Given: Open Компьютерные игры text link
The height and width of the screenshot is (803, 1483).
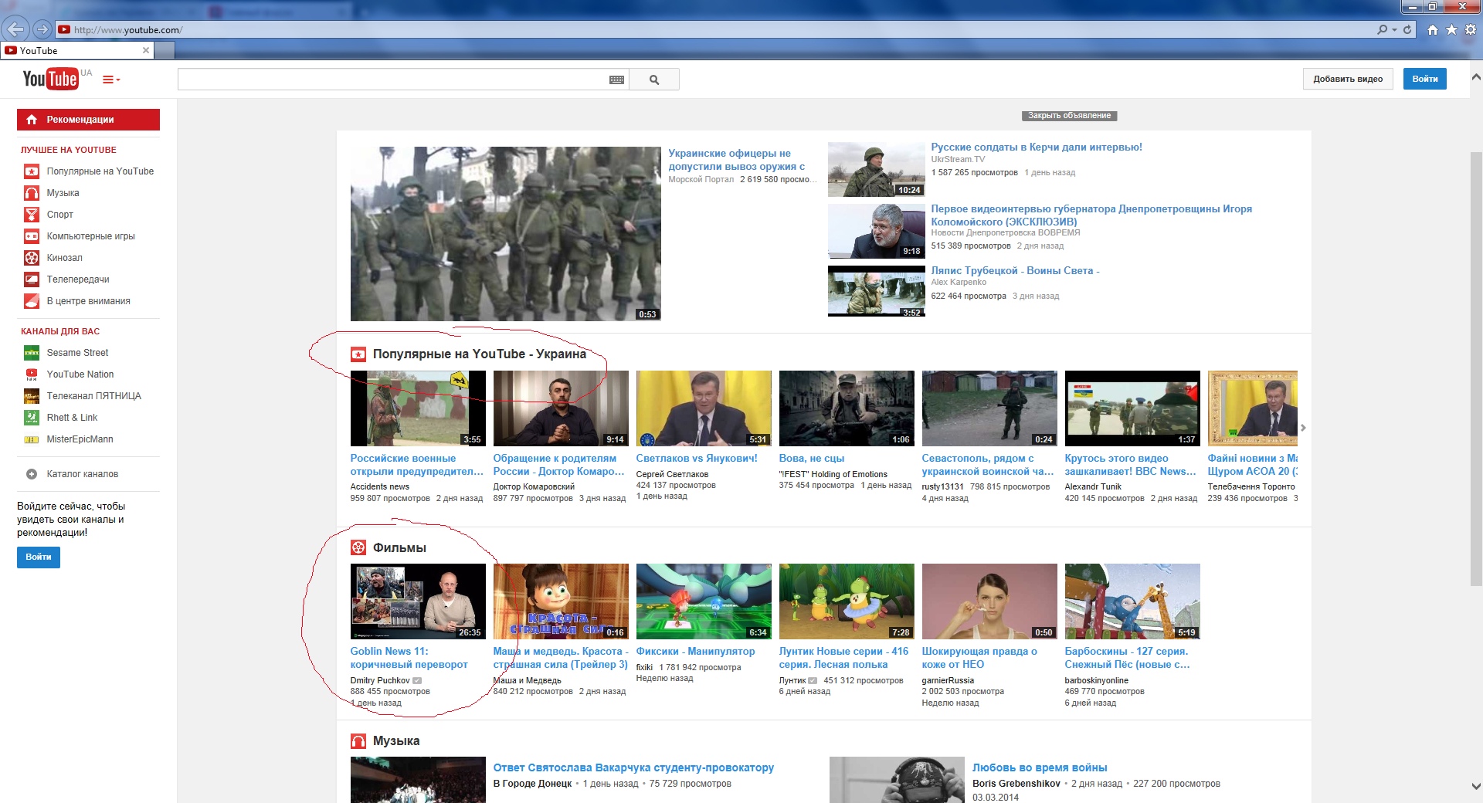Looking at the screenshot, I should [90, 236].
